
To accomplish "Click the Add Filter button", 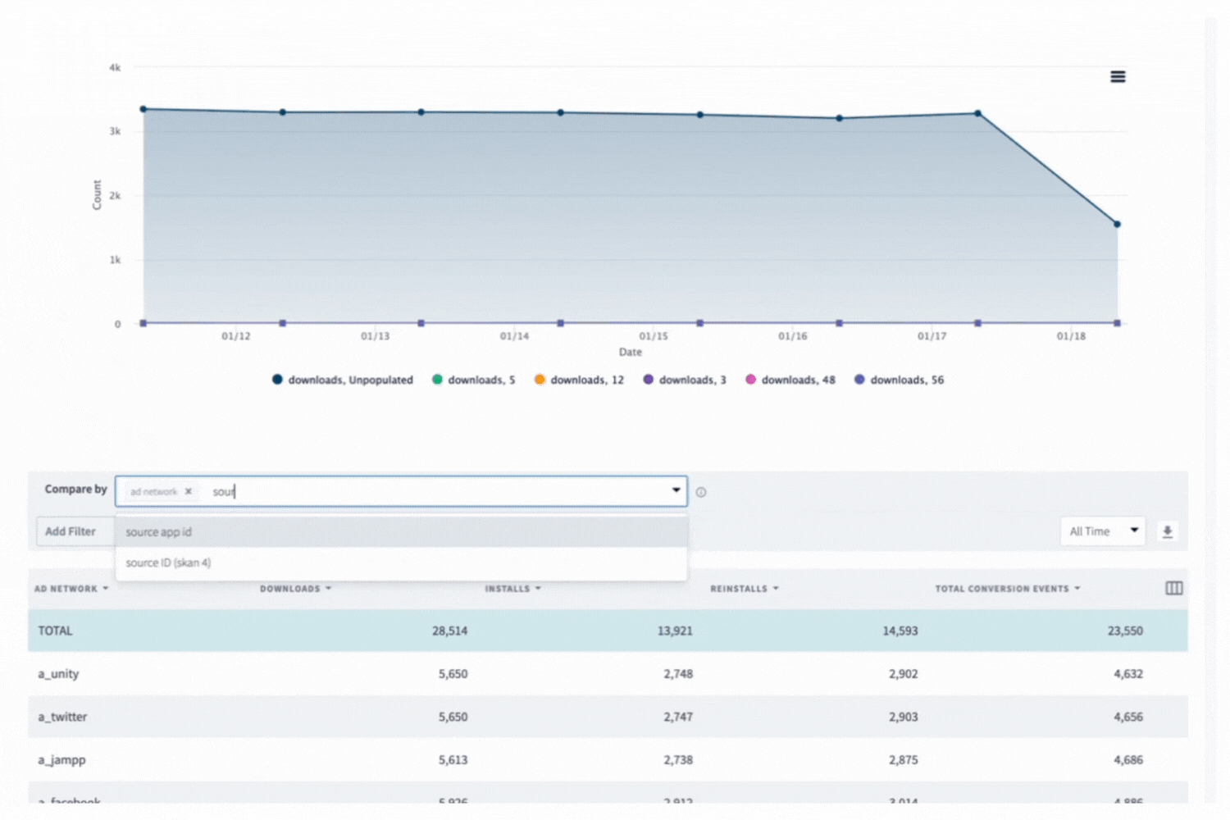I will (72, 531).
